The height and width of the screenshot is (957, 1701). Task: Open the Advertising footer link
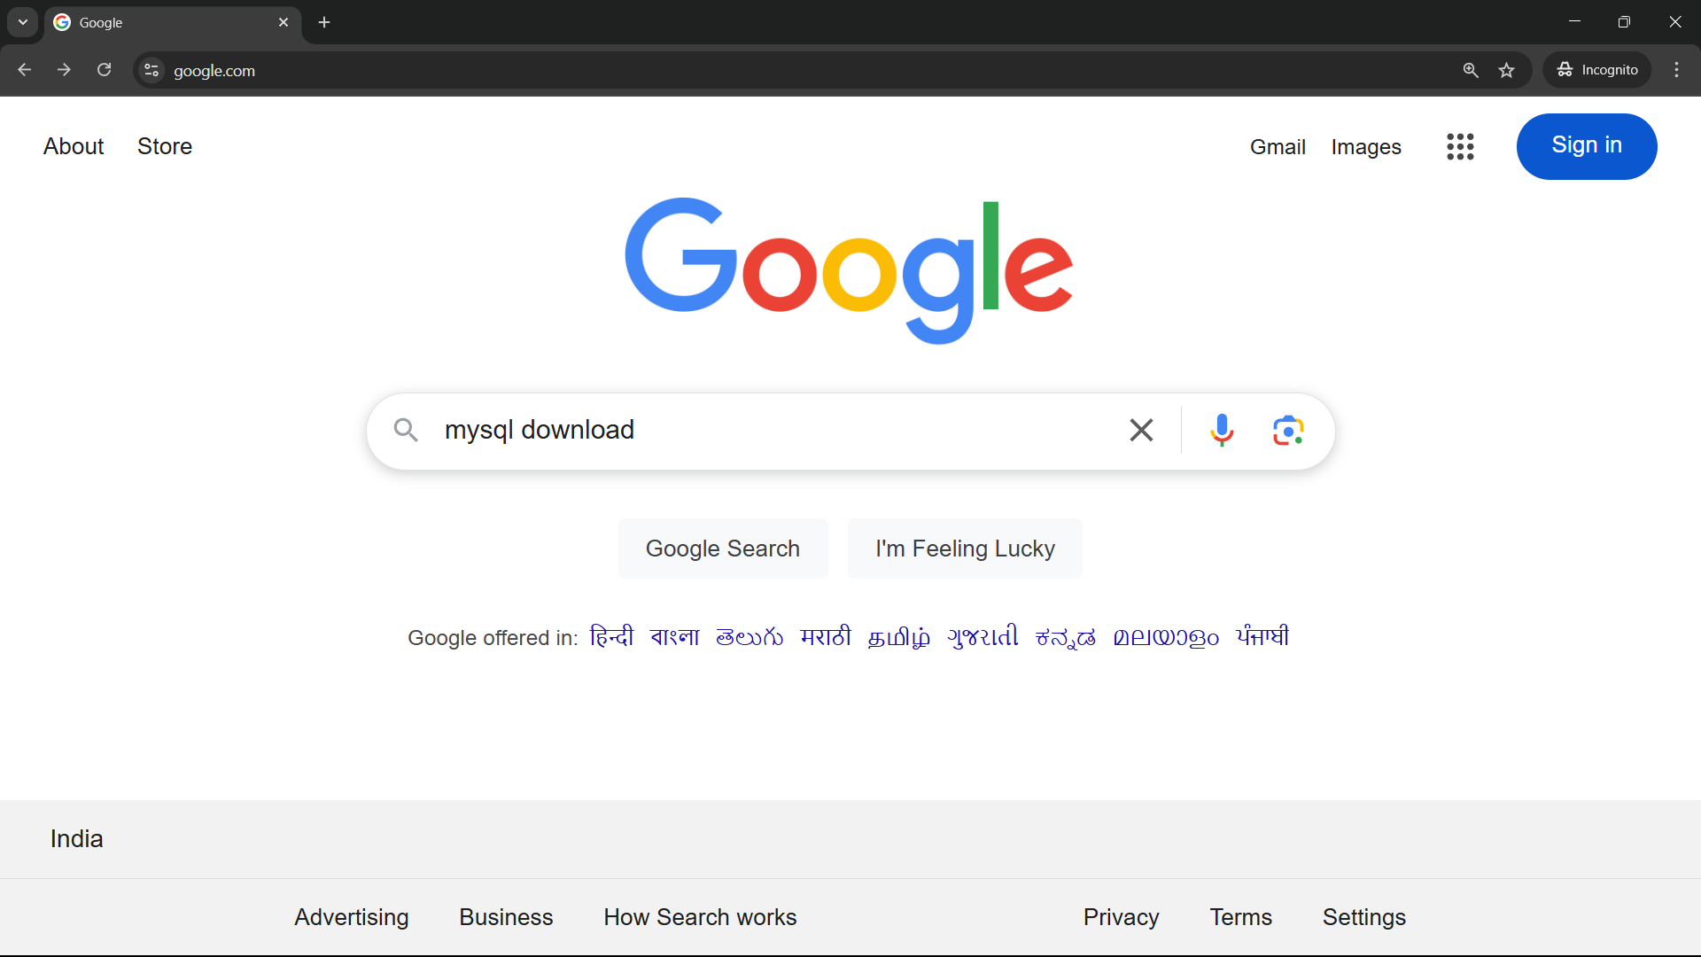point(352,917)
